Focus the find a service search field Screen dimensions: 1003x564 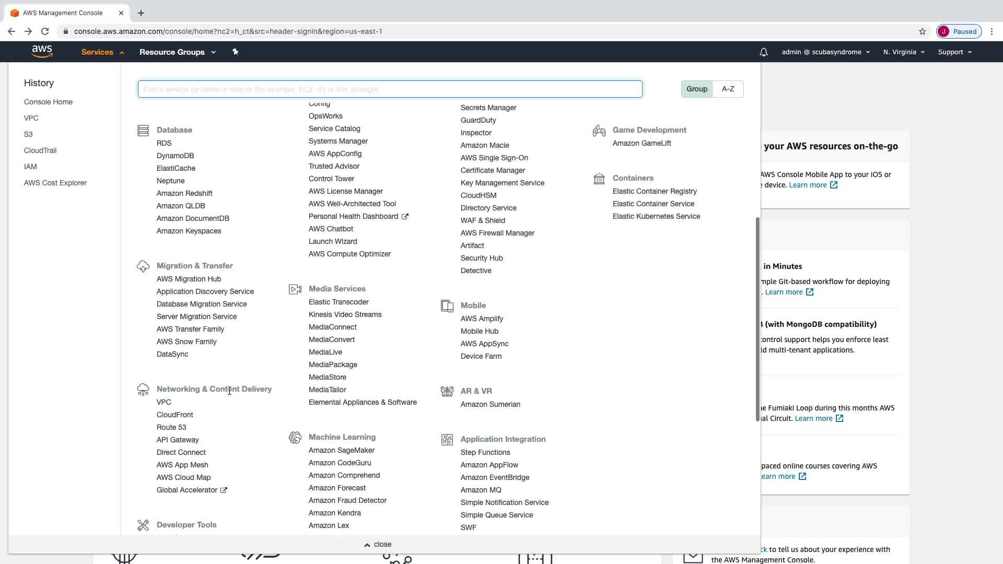[x=390, y=89]
